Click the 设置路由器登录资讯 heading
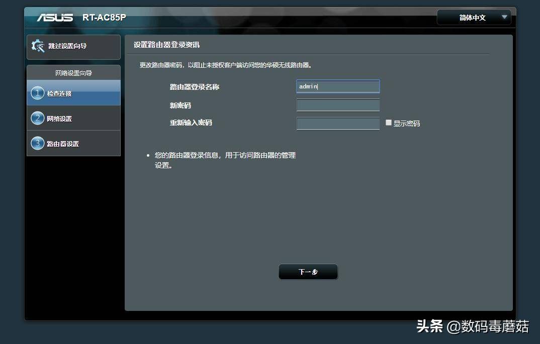 click(166, 45)
